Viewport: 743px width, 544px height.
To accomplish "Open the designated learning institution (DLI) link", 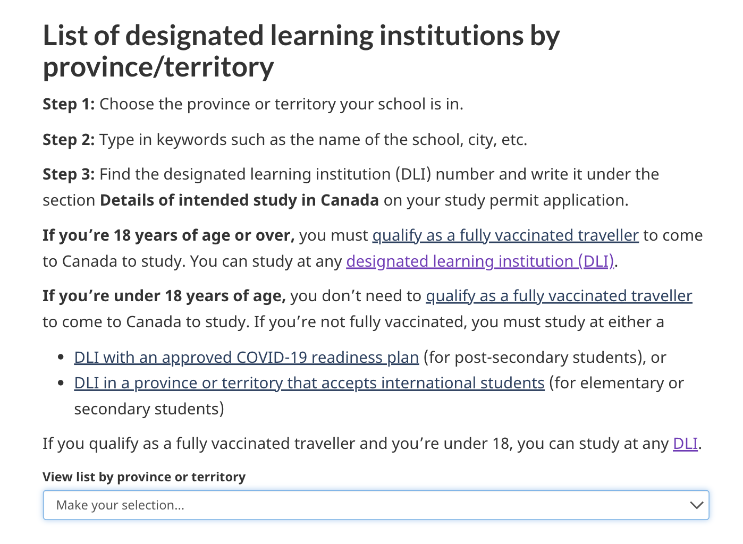I will (480, 261).
